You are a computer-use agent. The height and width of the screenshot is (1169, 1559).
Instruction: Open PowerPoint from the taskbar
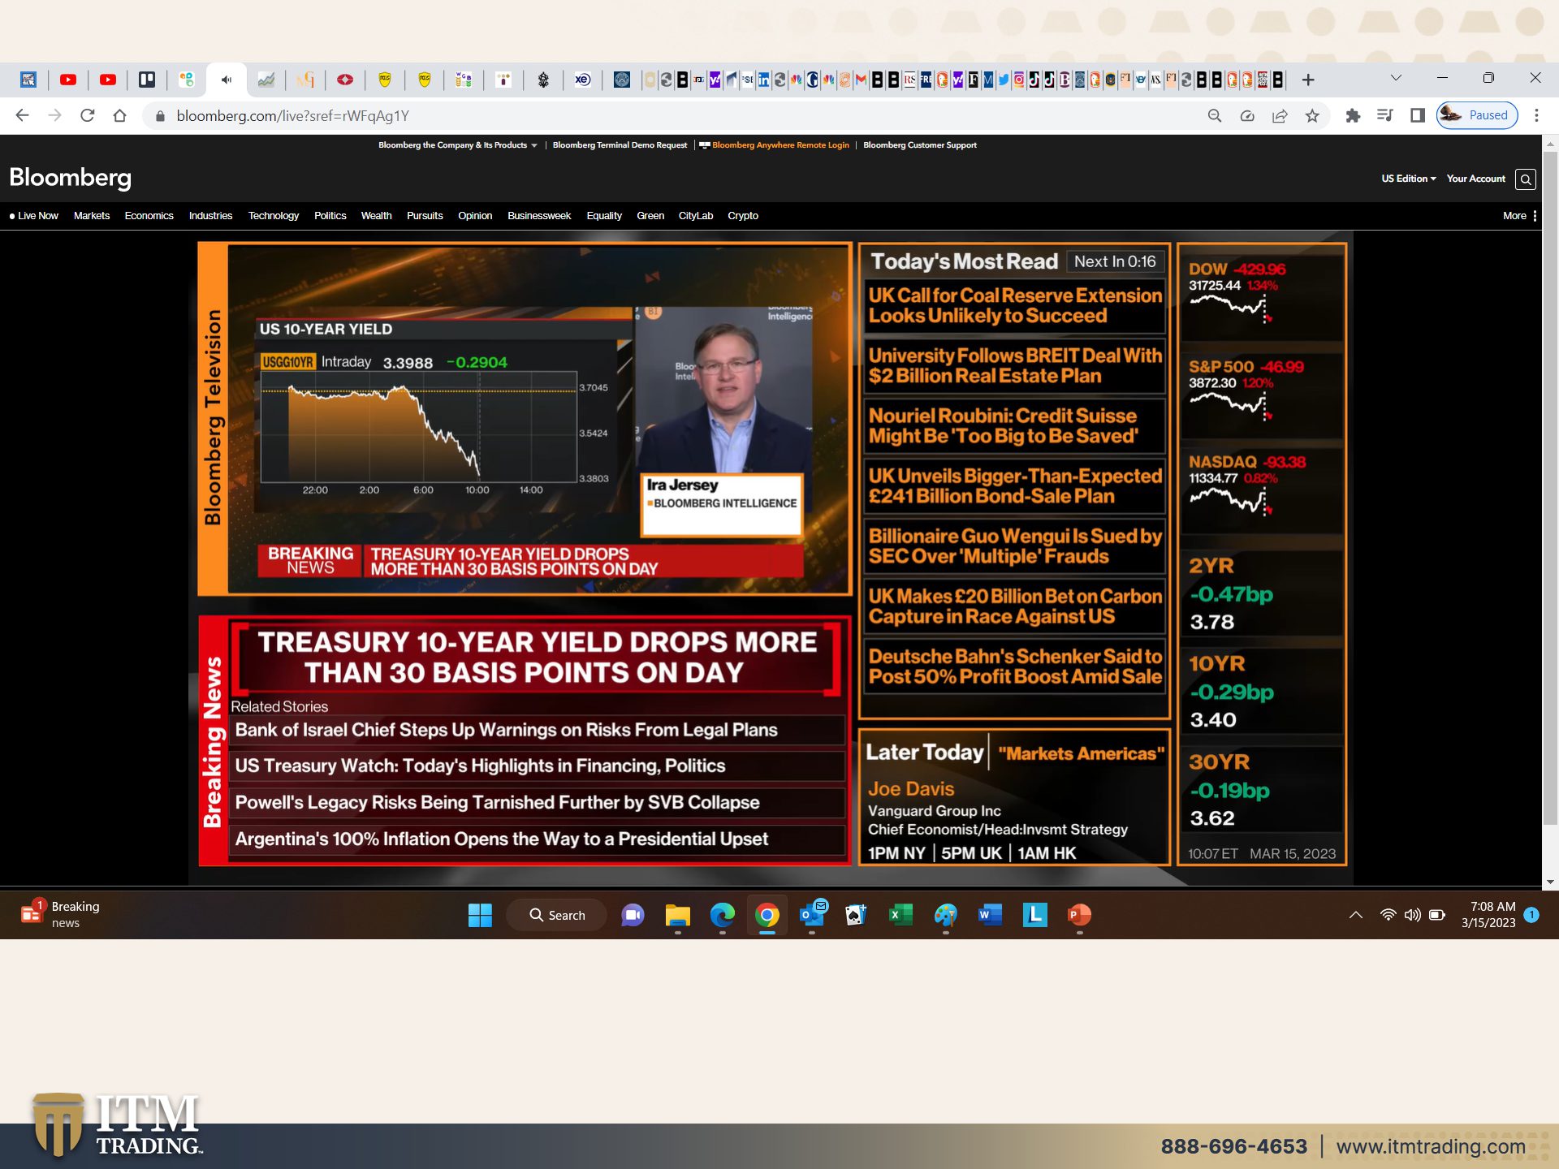point(1079,915)
